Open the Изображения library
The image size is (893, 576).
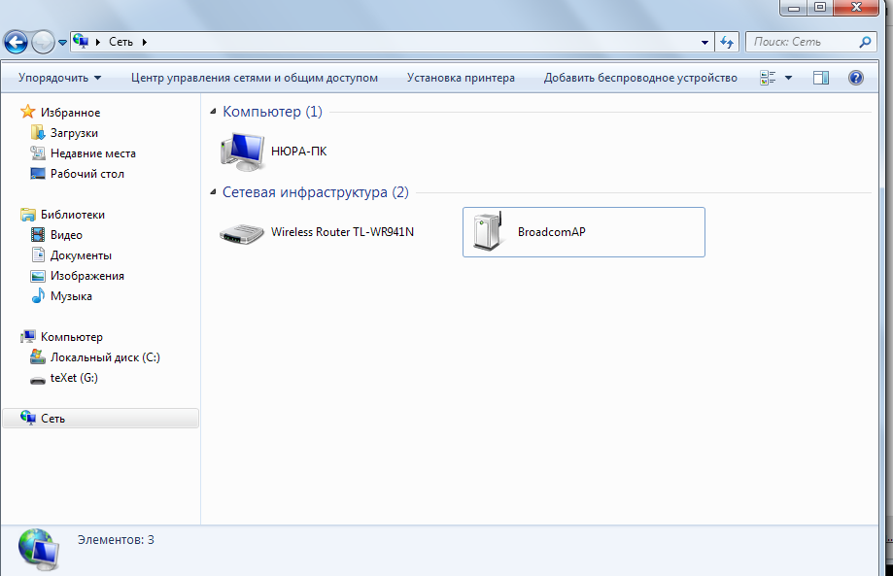point(77,276)
